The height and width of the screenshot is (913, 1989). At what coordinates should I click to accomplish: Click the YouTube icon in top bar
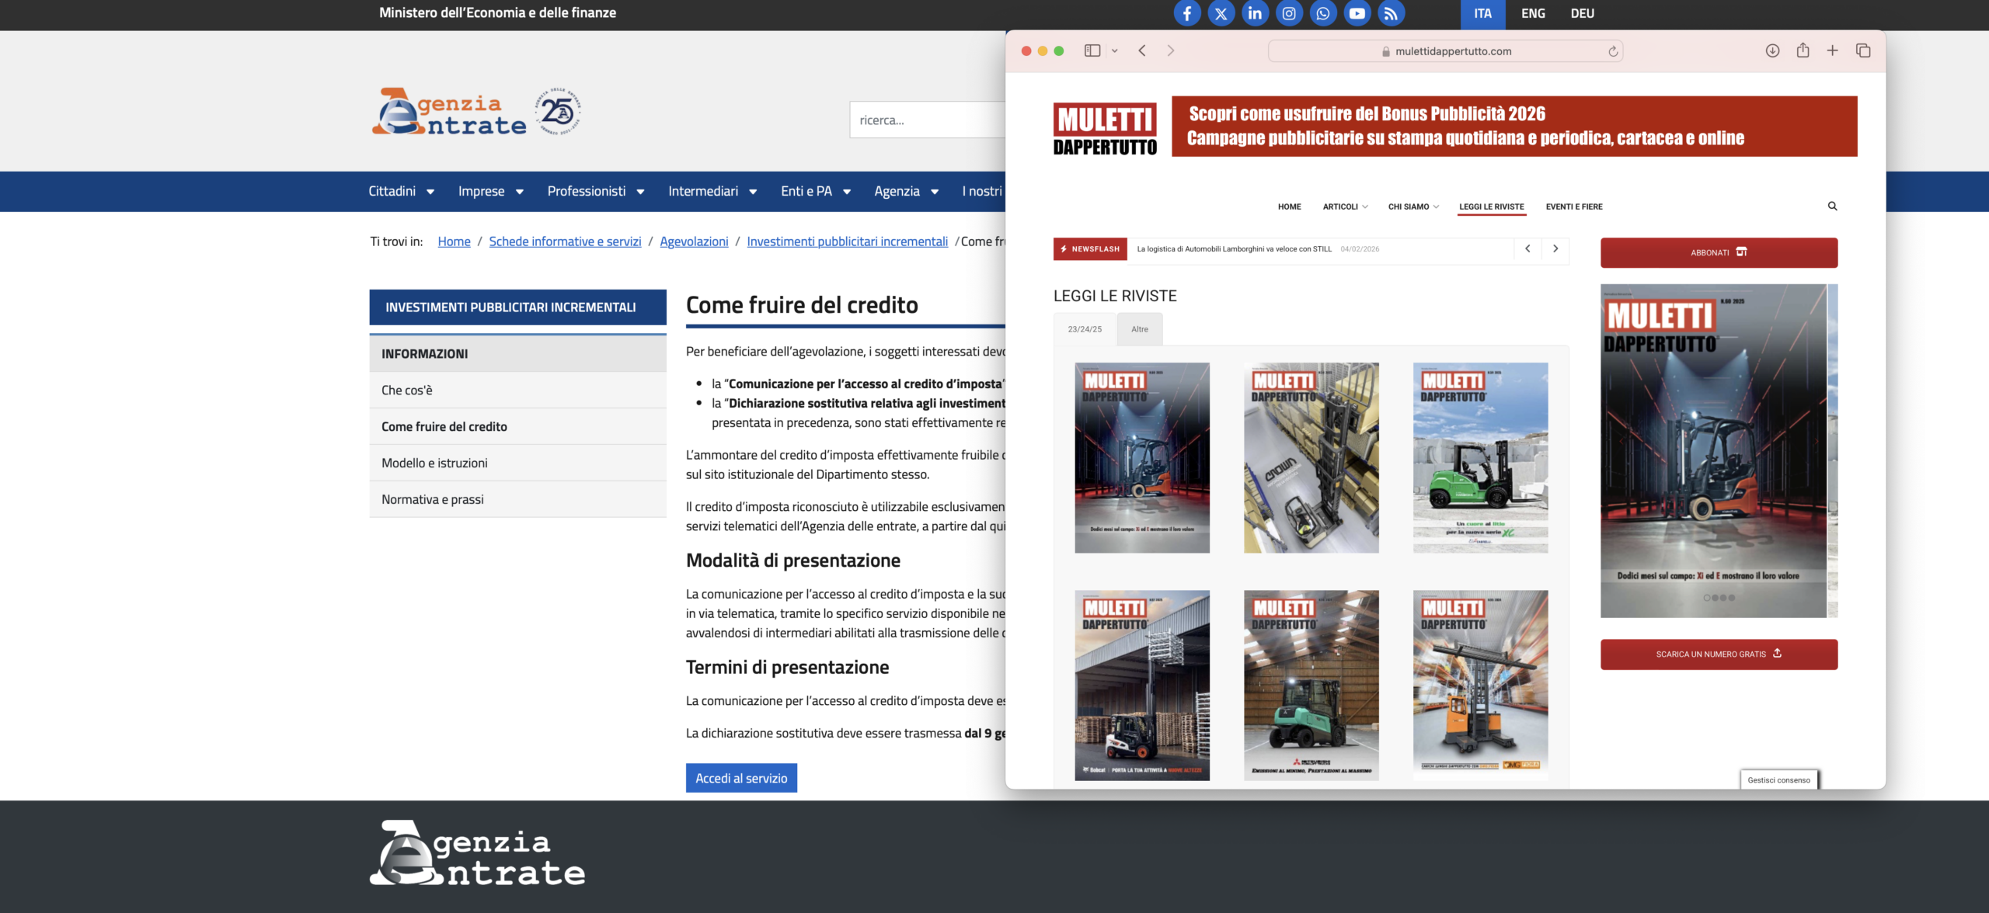pos(1357,13)
